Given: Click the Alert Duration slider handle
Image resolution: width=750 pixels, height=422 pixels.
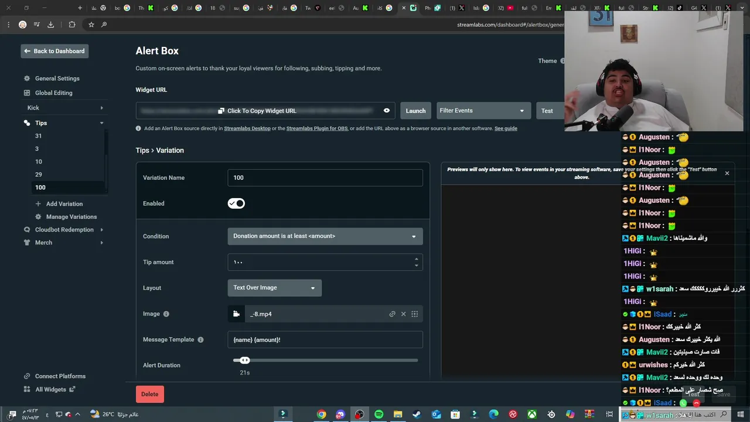Looking at the screenshot, I should (245, 360).
